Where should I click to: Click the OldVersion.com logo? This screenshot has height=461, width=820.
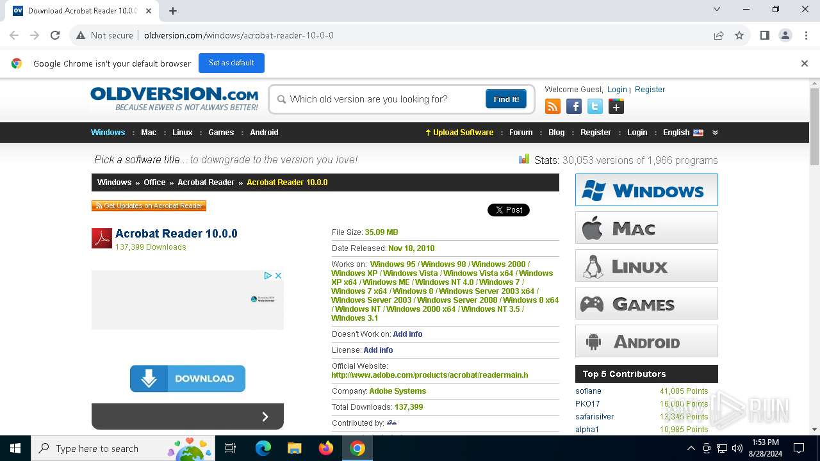click(174, 99)
